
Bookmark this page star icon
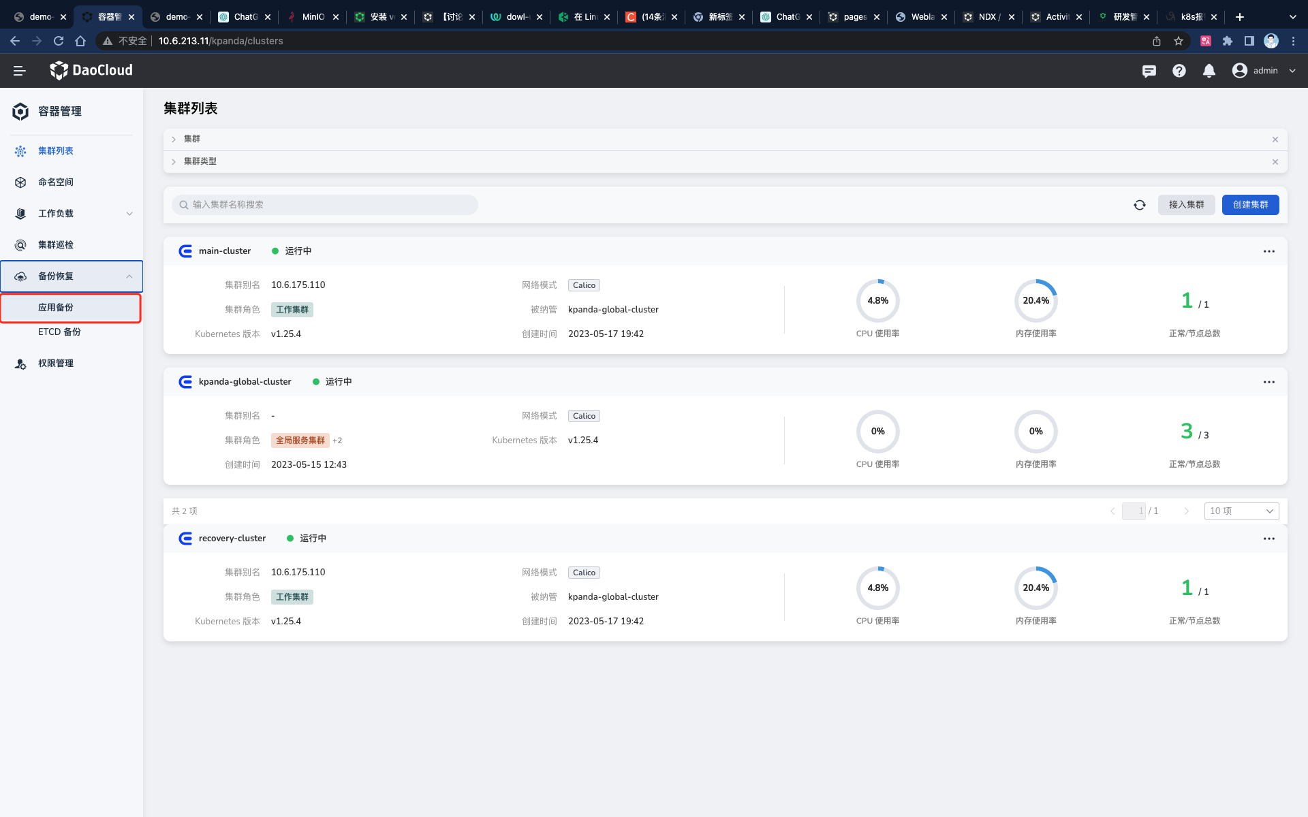coord(1179,41)
